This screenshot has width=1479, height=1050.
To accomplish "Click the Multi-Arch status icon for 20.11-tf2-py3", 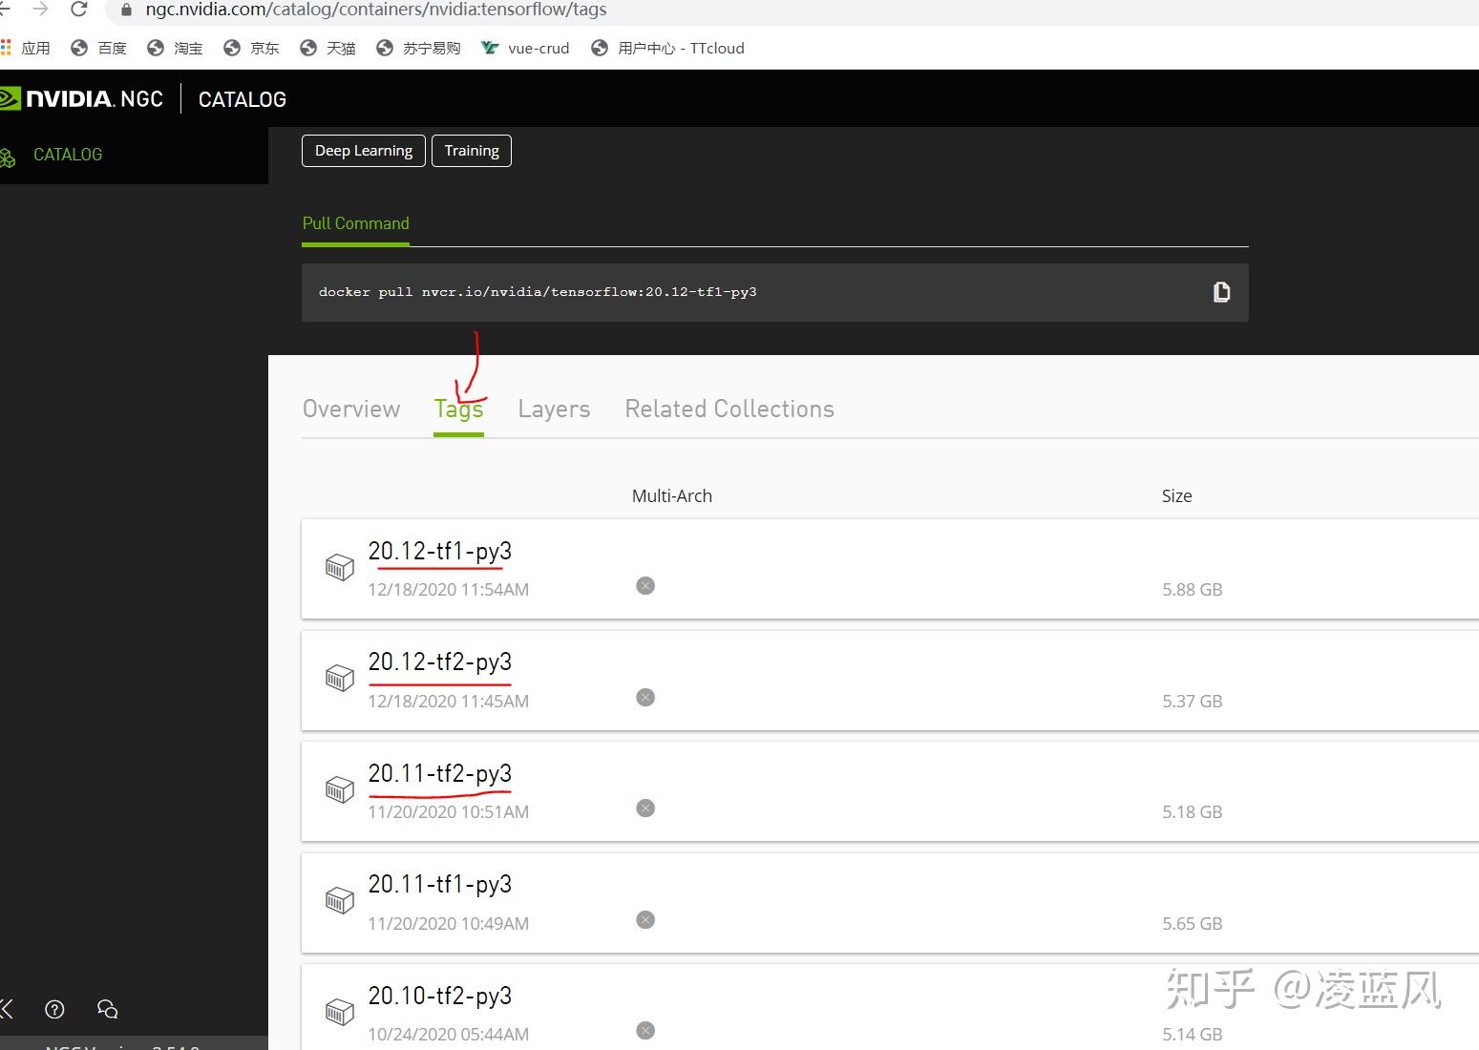I will (645, 808).
